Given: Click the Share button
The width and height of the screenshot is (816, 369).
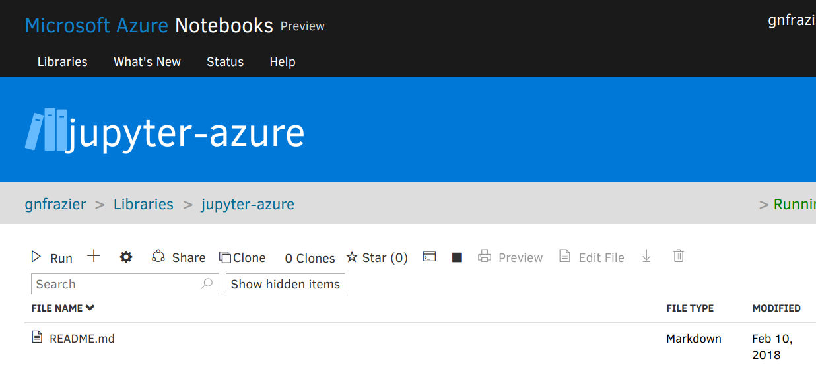Looking at the screenshot, I should tap(178, 257).
